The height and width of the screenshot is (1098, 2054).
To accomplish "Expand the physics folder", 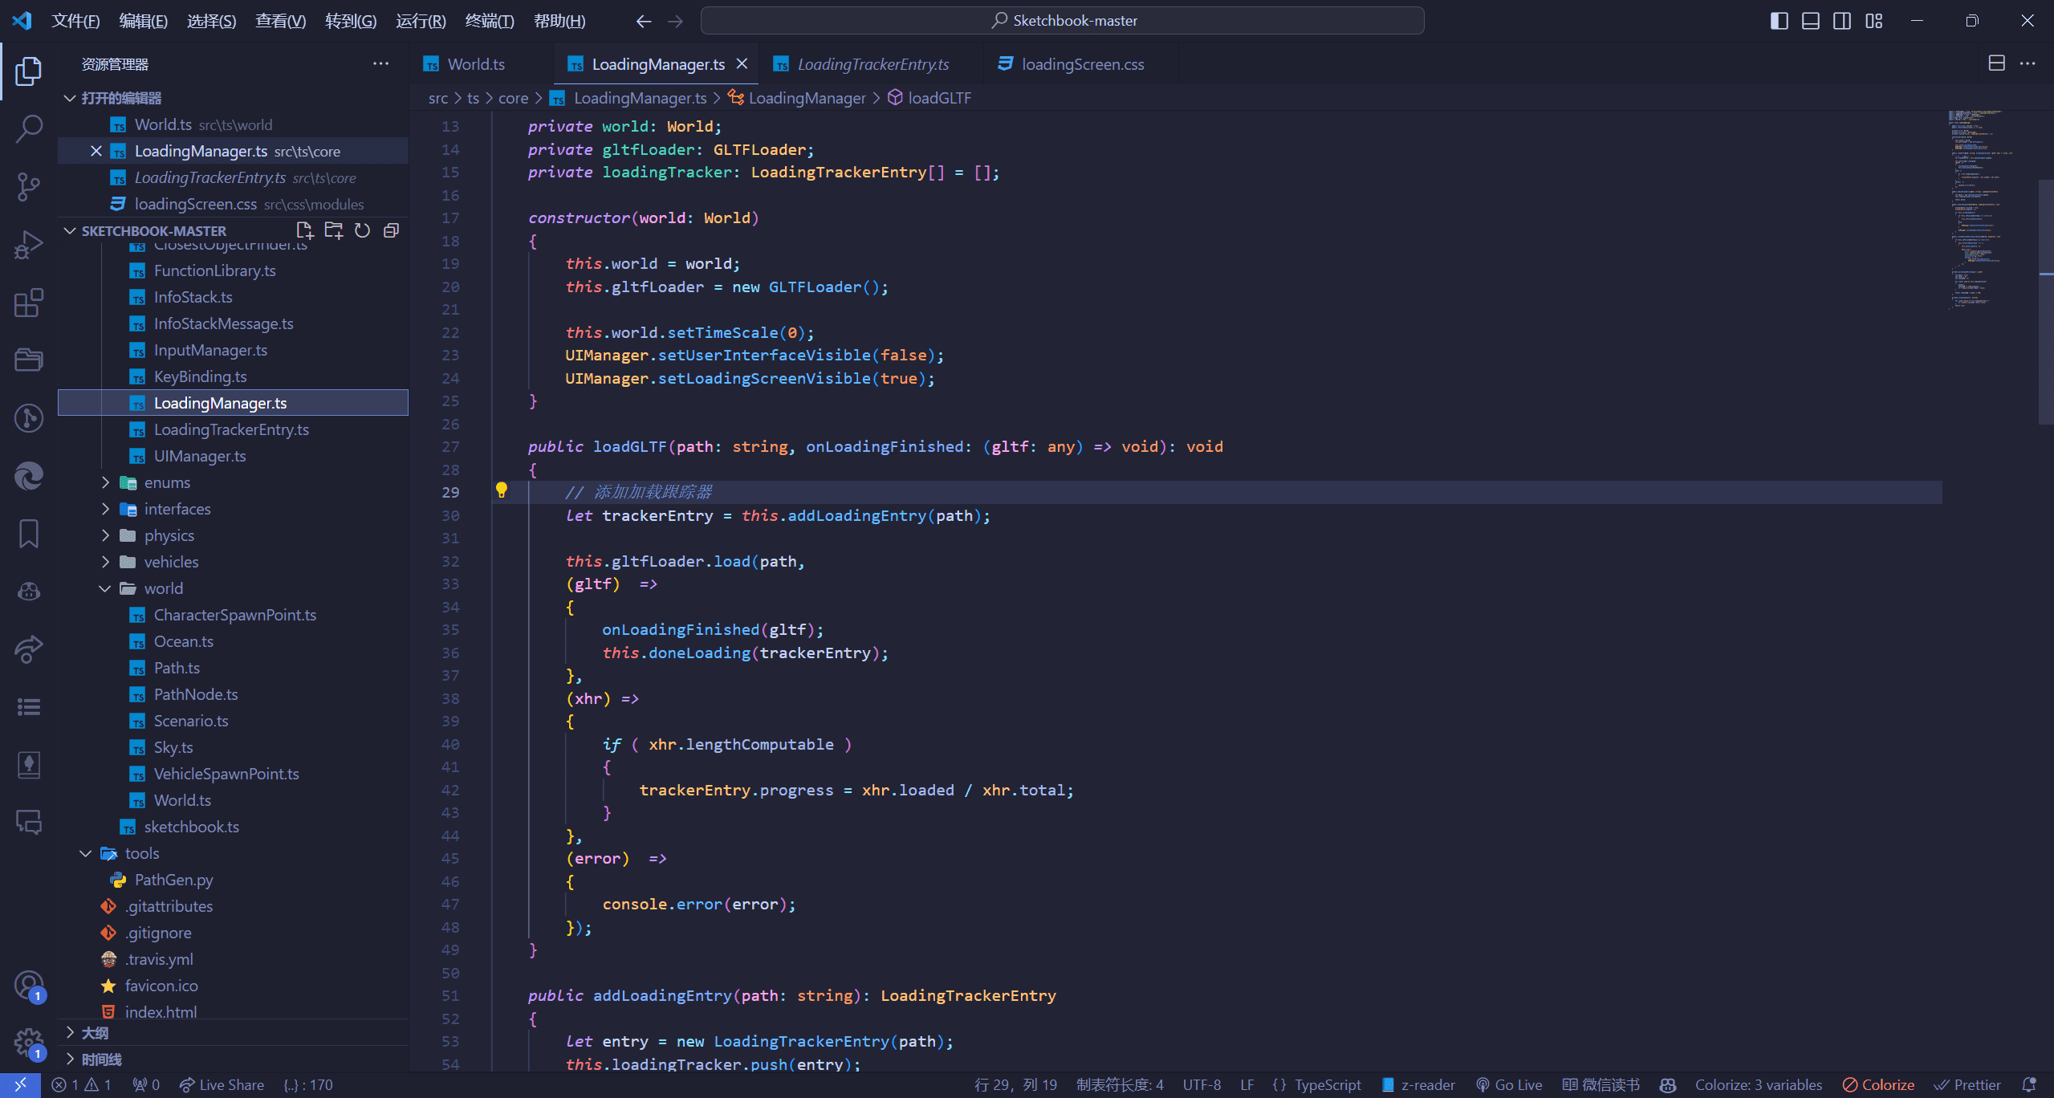I will click(105, 535).
